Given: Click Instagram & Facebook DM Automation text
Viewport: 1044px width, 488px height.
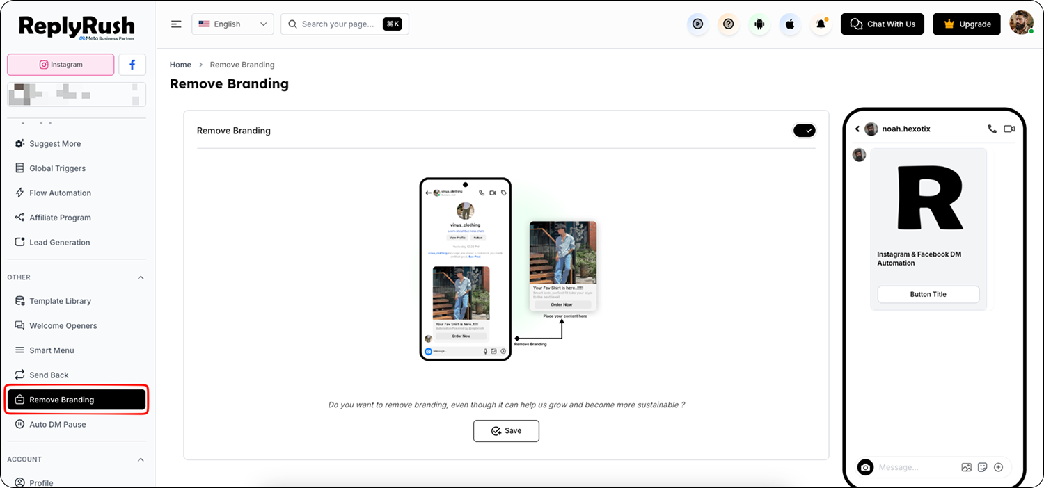Looking at the screenshot, I should click(x=919, y=259).
